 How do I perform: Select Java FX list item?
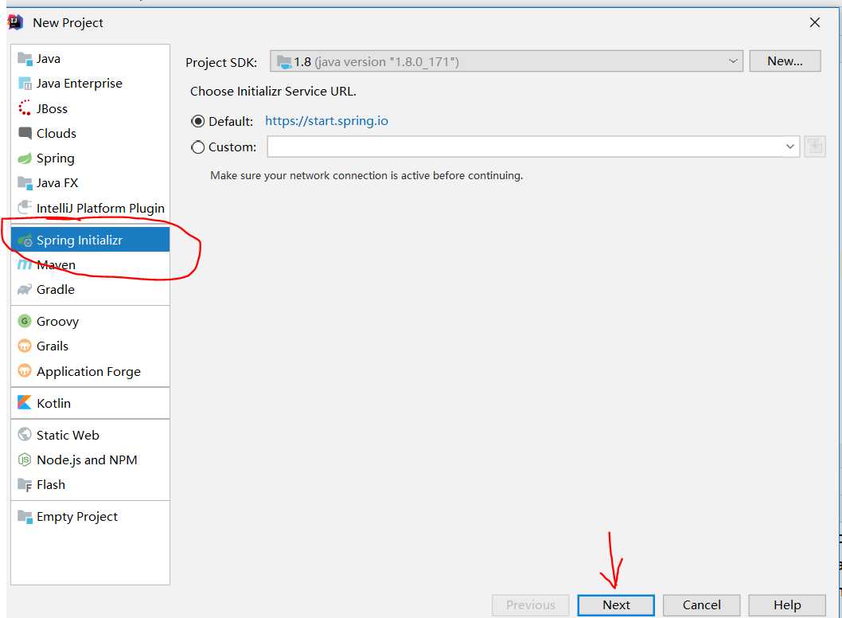pos(90,182)
